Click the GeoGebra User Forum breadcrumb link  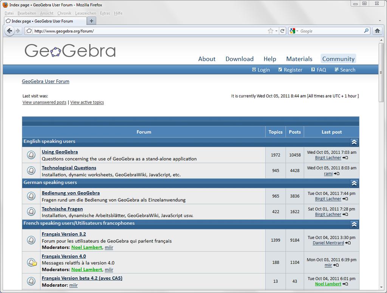click(45, 82)
